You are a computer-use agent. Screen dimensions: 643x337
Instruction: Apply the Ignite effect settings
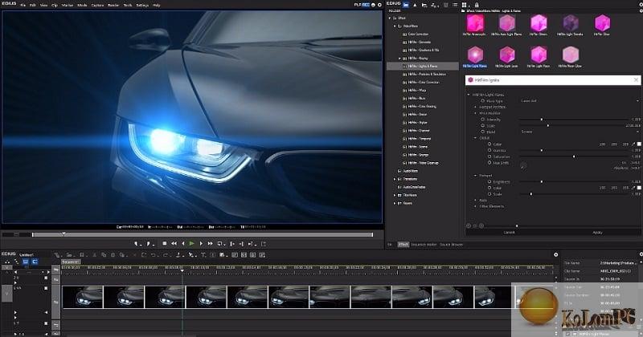tap(597, 232)
